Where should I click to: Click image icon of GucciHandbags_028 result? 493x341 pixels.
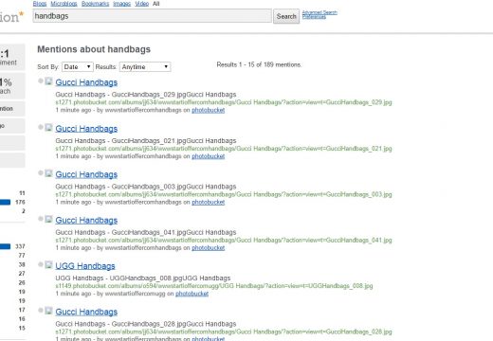point(48,311)
